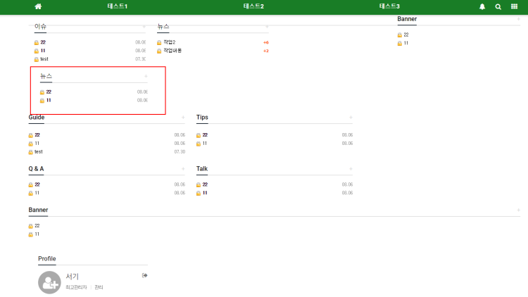528x297 pixels.
Task: Click the home icon in navbar
Action: click(38, 6)
